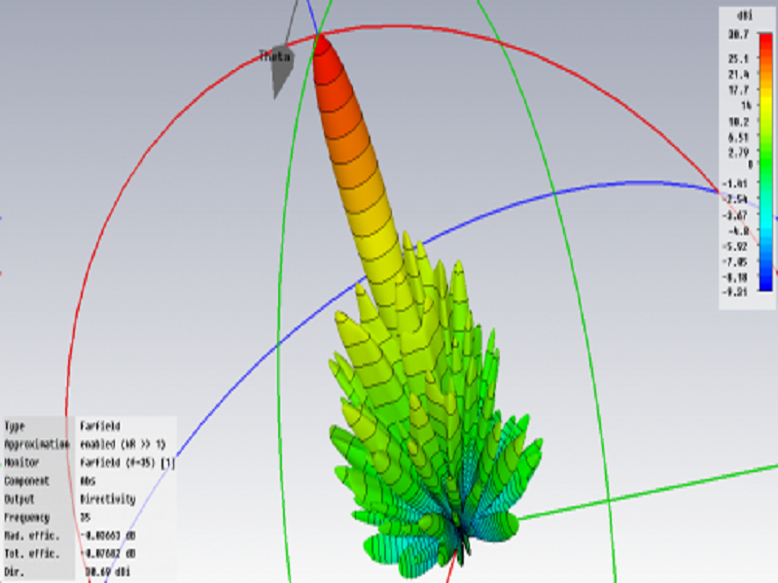Click the '10.2' scale value
The width and height of the screenshot is (778, 583).
[x=738, y=121]
